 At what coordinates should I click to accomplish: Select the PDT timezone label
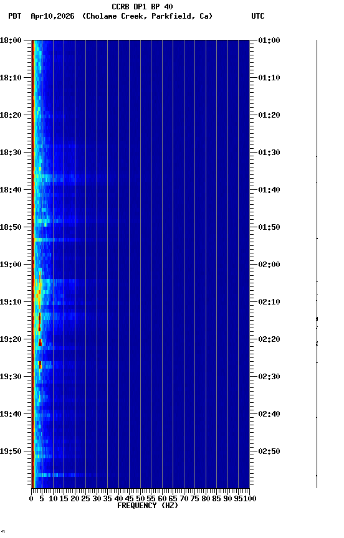15,16
